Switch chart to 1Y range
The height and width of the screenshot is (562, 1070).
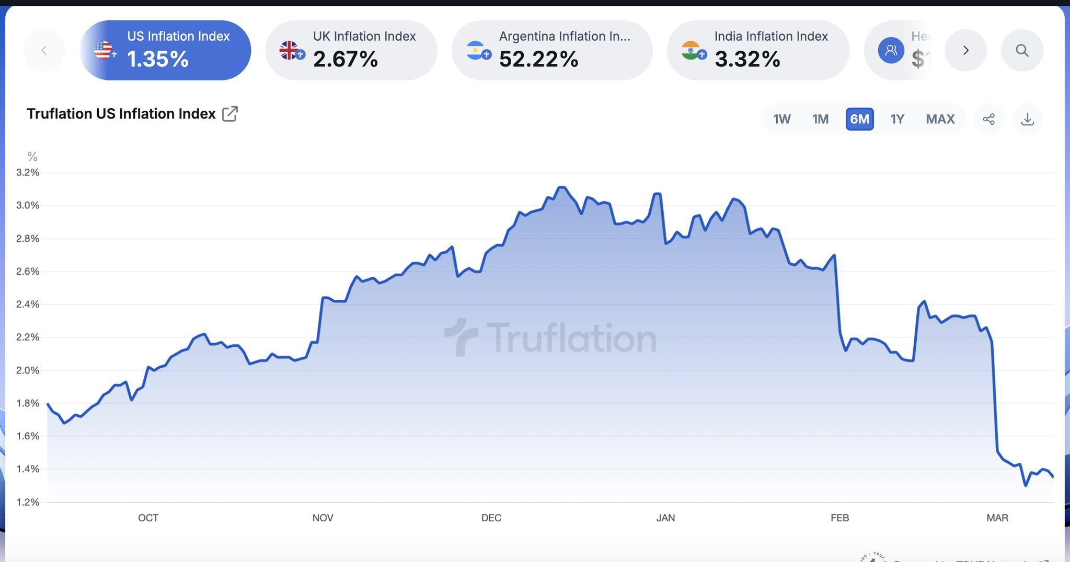point(898,119)
